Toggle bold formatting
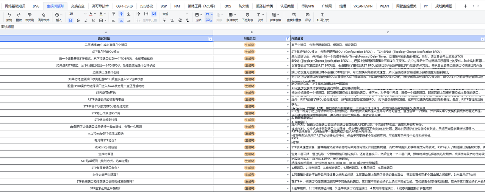 tap(70, 20)
